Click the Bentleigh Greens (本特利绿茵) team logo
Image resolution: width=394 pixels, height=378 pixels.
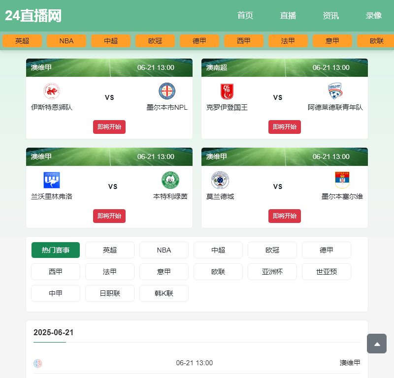pos(170,180)
